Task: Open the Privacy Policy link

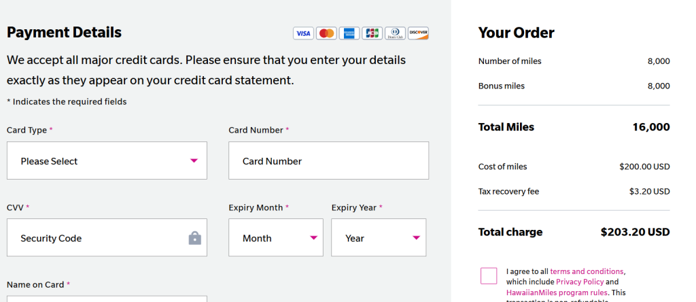Action: click(579, 282)
